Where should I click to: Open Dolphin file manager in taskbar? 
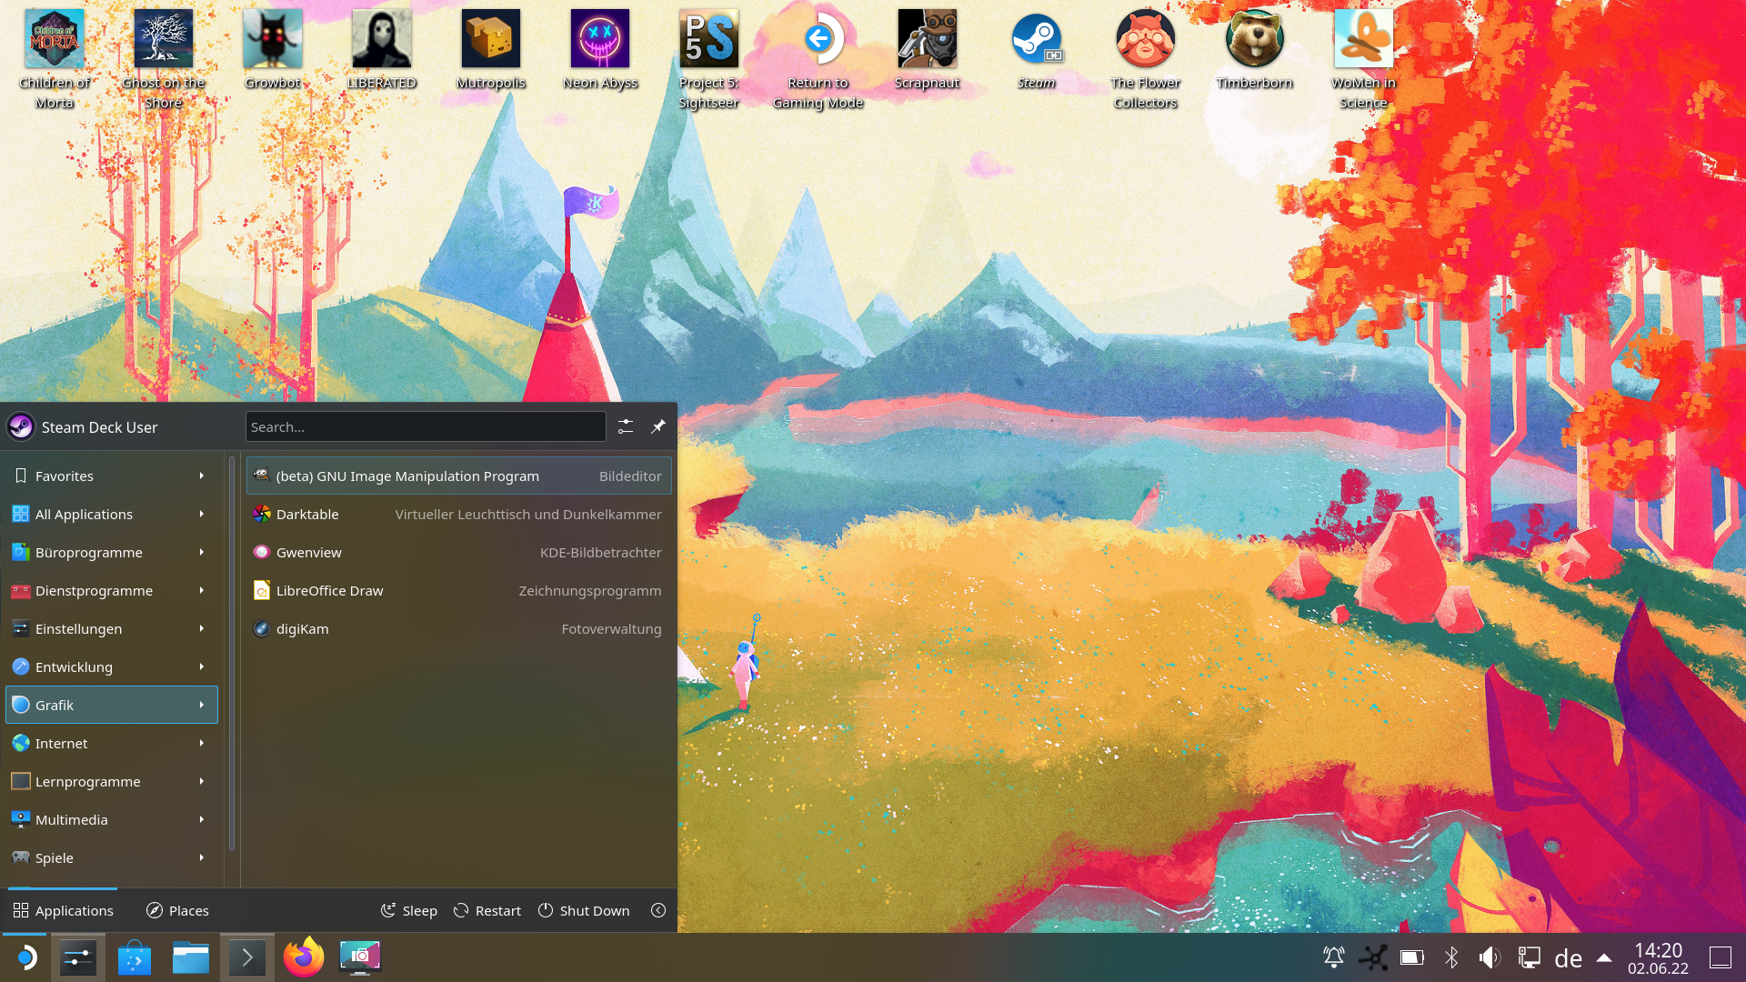point(191,957)
